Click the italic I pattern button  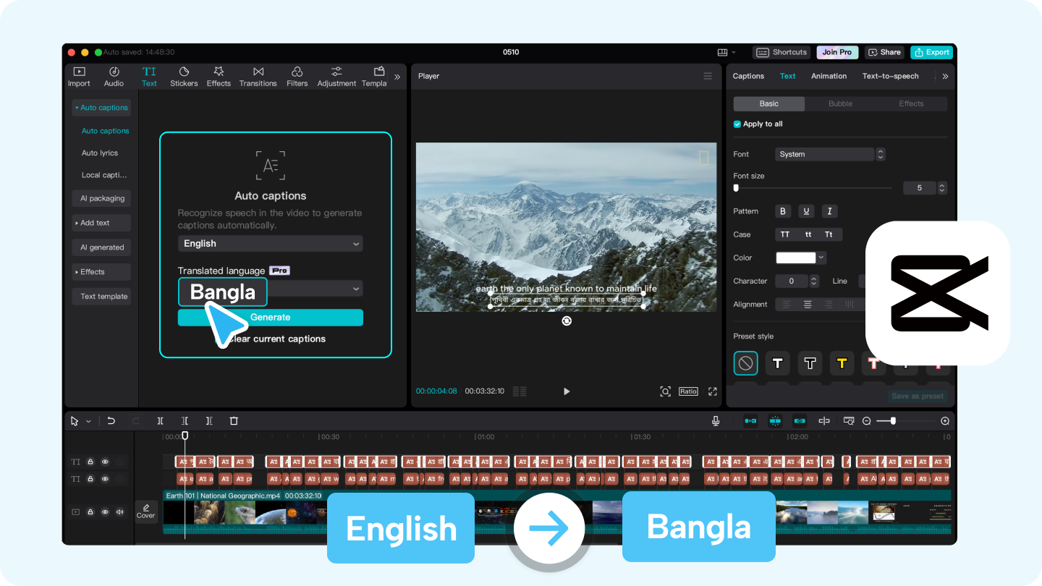coord(829,211)
